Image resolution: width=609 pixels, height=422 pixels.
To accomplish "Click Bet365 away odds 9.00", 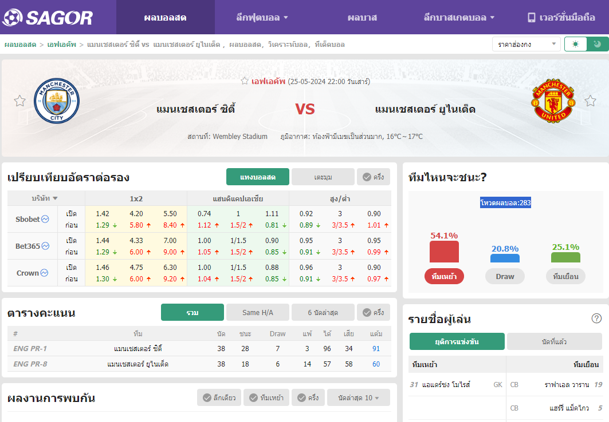I will (170, 252).
